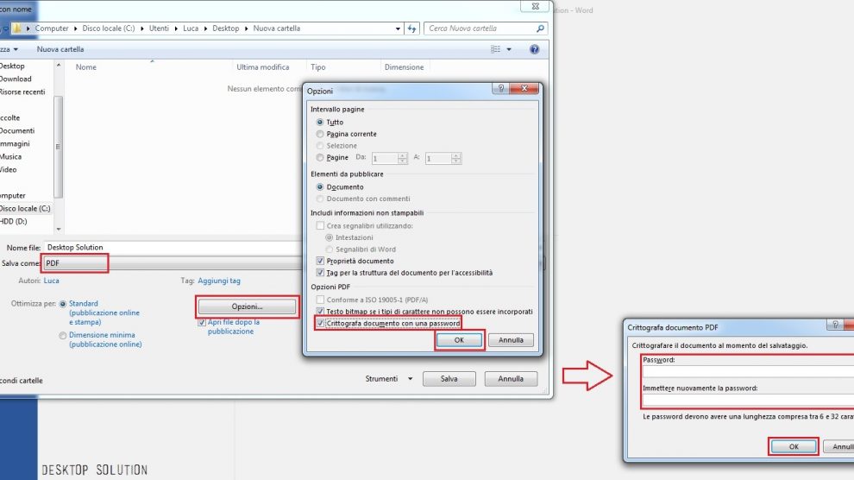Enable Crittografa documento con una password

pyautogui.click(x=320, y=323)
